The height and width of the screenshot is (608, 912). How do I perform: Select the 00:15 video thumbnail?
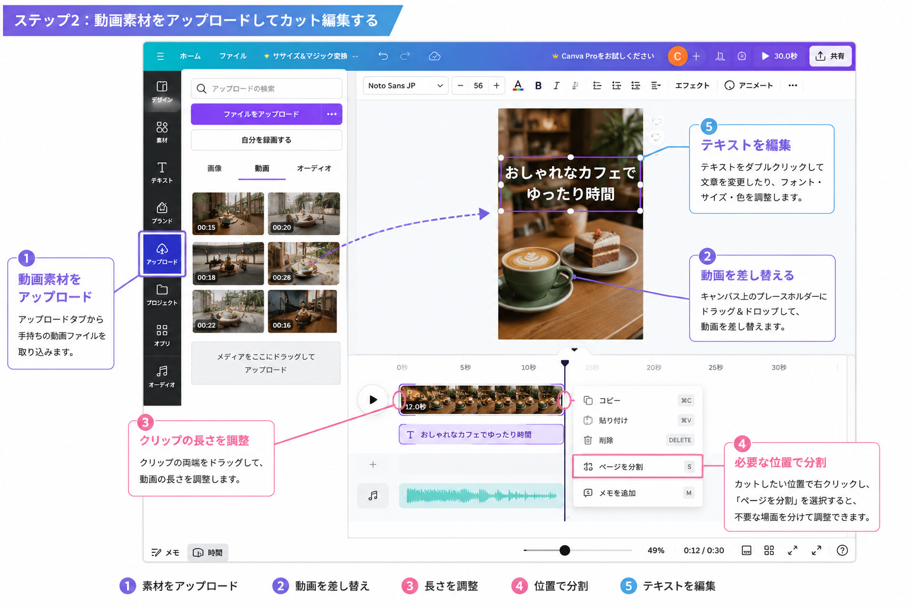[x=228, y=213]
